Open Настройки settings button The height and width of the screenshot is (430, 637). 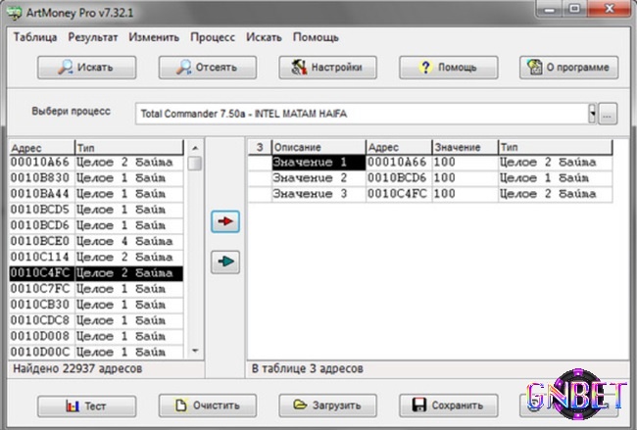(x=327, y=68)
